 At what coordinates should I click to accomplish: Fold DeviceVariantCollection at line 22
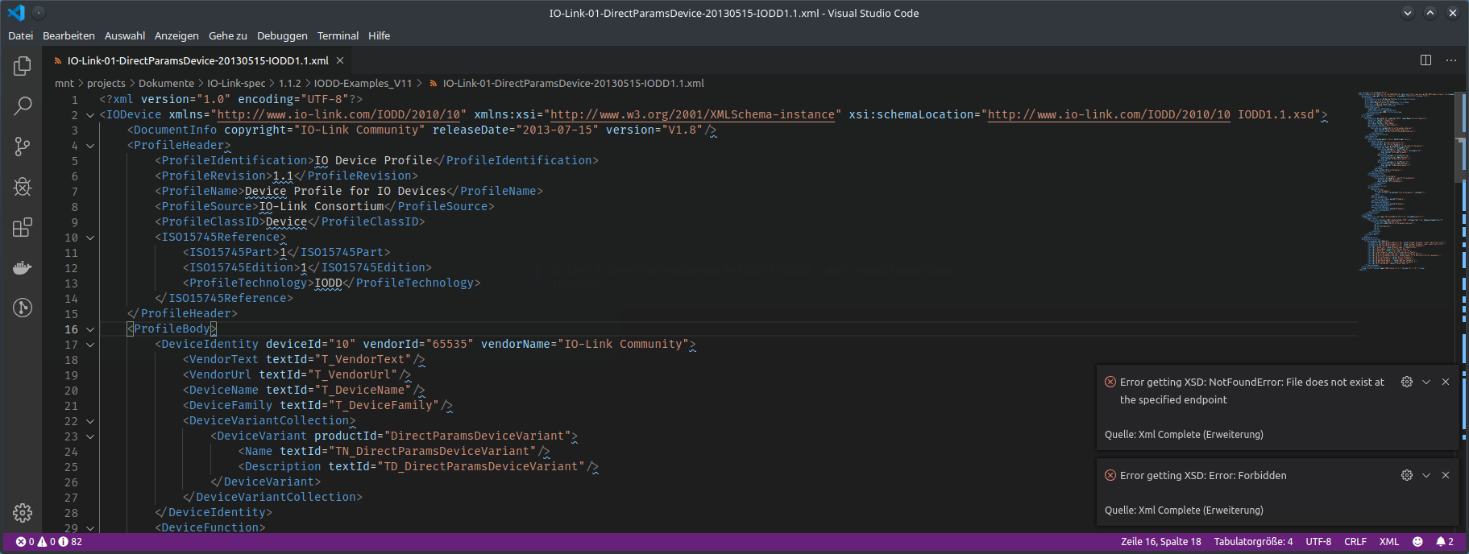click(90, 421)
